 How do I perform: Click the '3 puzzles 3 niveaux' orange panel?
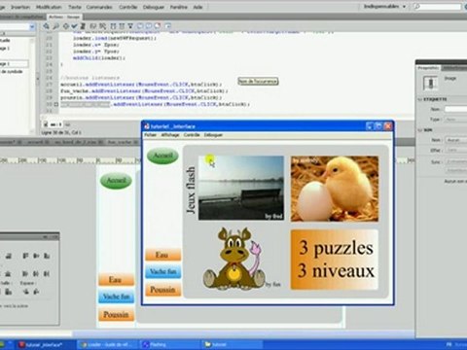click(335, 260)
